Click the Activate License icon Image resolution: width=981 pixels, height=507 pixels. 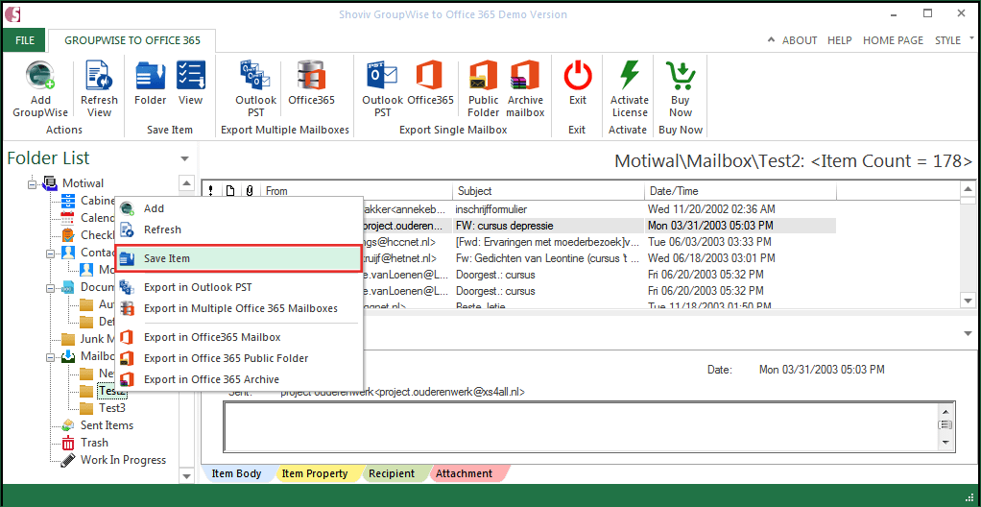click(629, 77)
